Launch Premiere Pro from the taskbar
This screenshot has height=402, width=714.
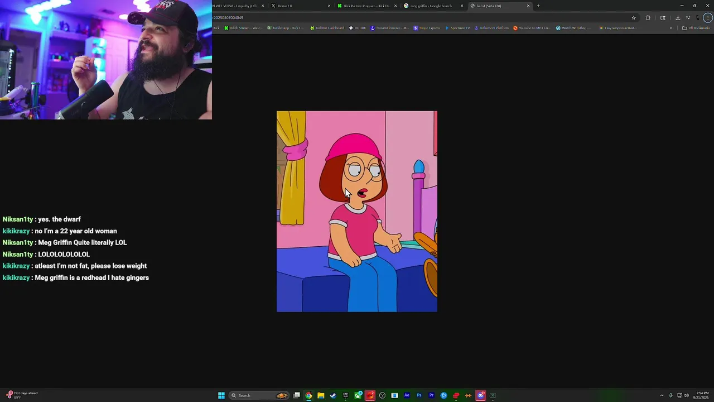[x=431, y=395]
